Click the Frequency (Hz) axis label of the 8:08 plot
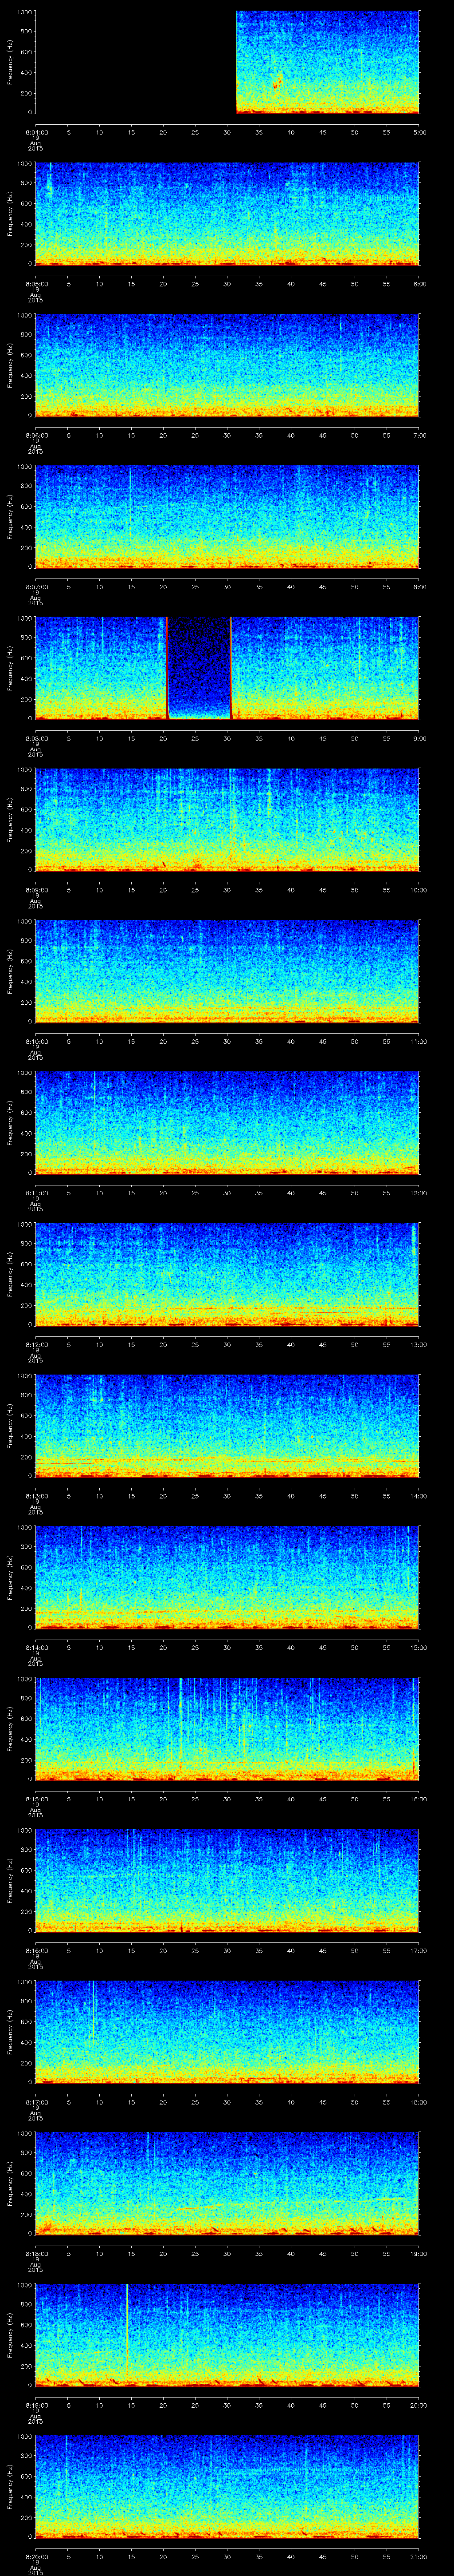This screenshot has width=454, height=2576. pos(11,668)
